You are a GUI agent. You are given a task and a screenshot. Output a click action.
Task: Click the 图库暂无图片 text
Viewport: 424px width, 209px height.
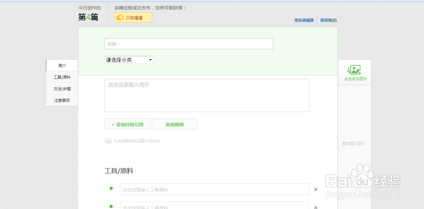(354, 144)
